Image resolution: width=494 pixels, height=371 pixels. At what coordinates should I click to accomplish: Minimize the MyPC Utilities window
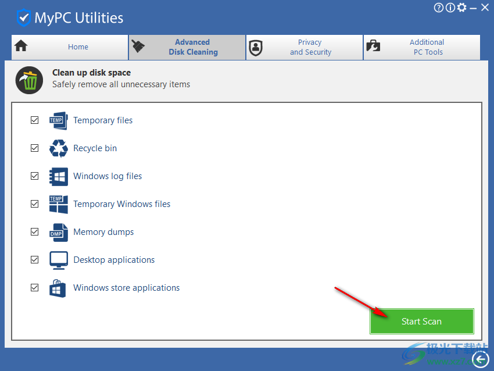(x=473, y=8)
